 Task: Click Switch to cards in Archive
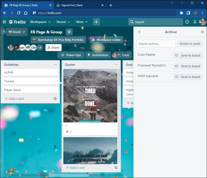click(x=190, y=44)
